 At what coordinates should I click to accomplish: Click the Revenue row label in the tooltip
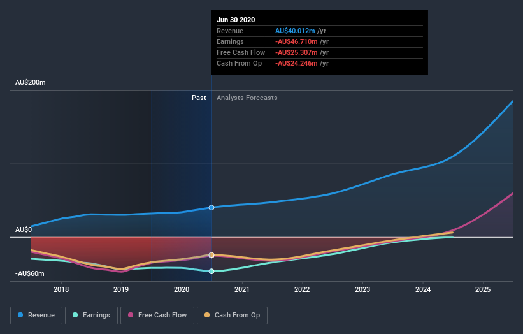pos(230,31)
